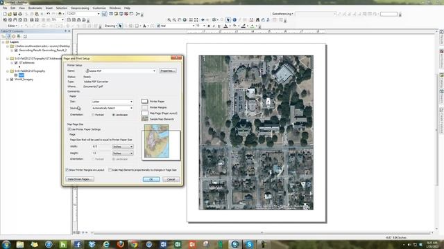Open the Drawing dropdown menu

coord(111,26)
